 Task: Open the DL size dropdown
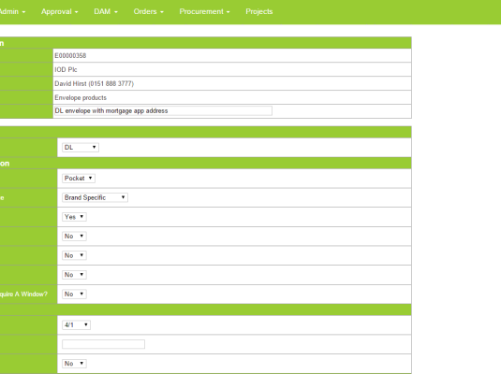pyautogui.click(x=81, y=147)
